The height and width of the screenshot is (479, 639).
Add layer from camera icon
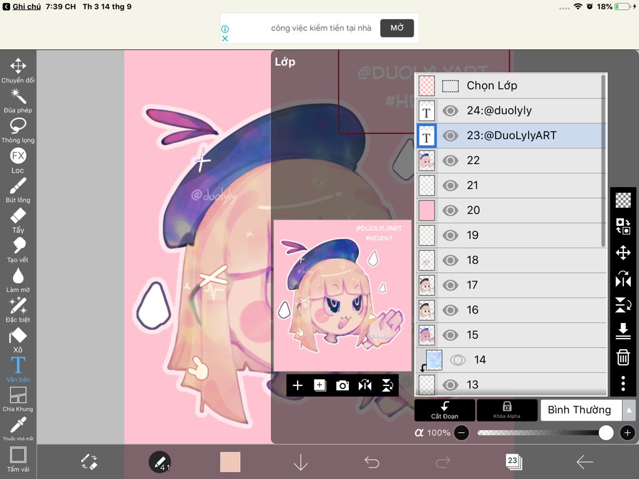point(343,385)
